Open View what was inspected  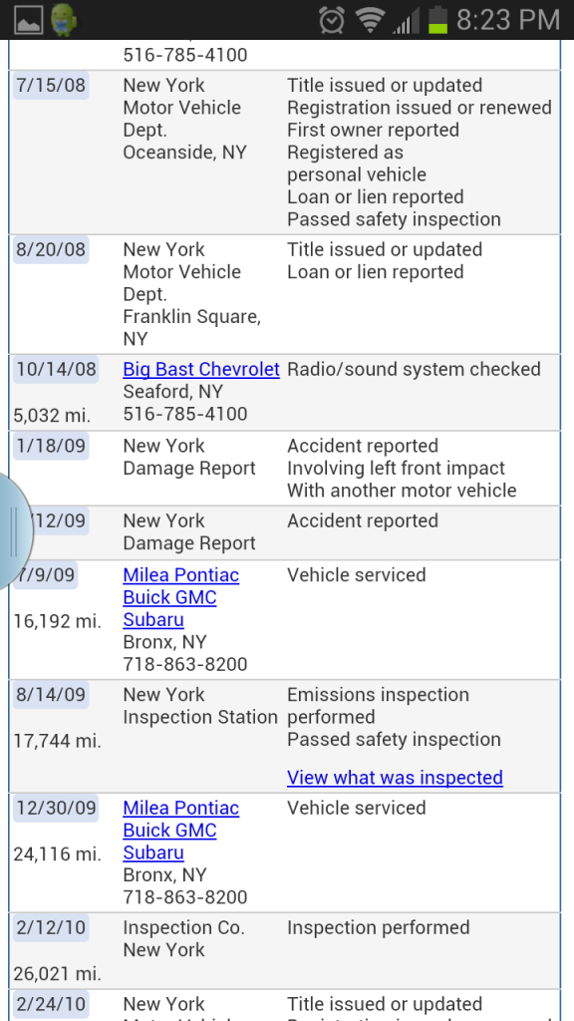click(x=395, y=777)
